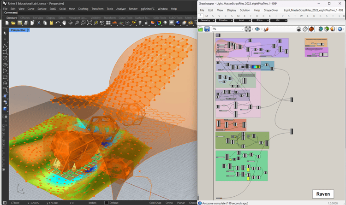Click the Grasshopper sketch (quill) tool icon
The width and height of the screenshot is (346, 205).
coord(266,29)
